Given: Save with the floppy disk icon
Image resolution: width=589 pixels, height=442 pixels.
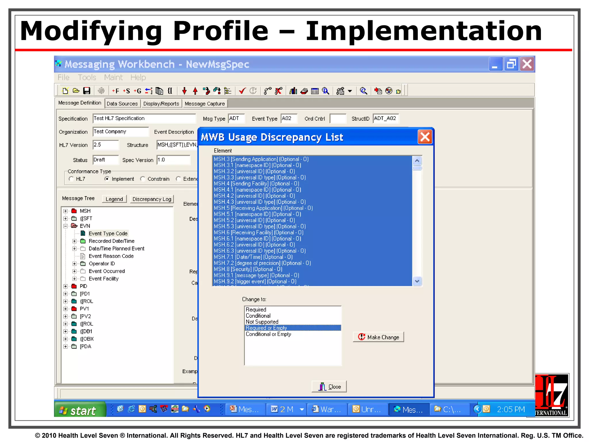Looking at the screenshot, I should tap(87, 91).
